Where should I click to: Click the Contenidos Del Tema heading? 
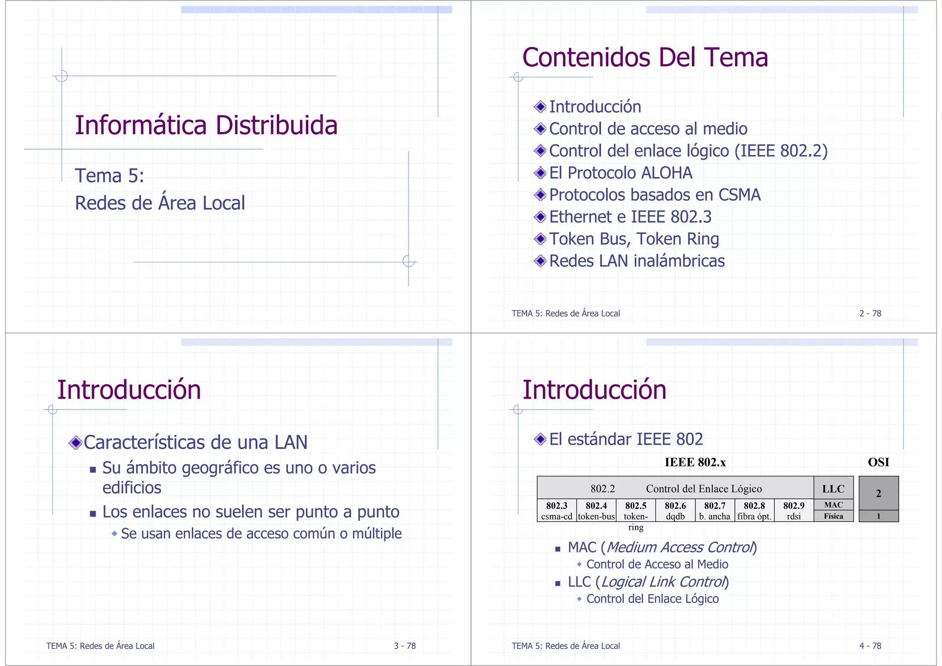pos(645,58)
